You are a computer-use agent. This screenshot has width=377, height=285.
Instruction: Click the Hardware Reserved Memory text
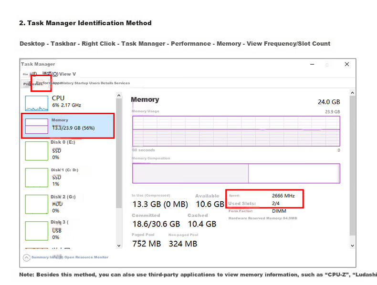click(x=263, y=218)
